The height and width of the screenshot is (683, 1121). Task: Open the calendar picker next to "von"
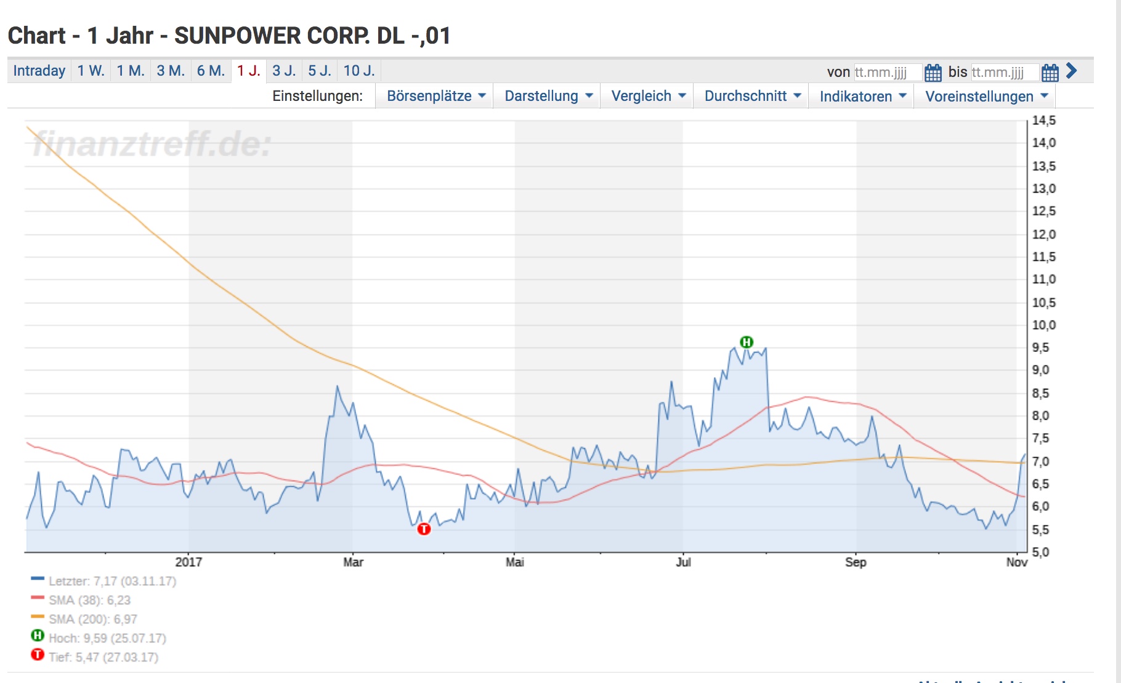[x=934, y=72]
